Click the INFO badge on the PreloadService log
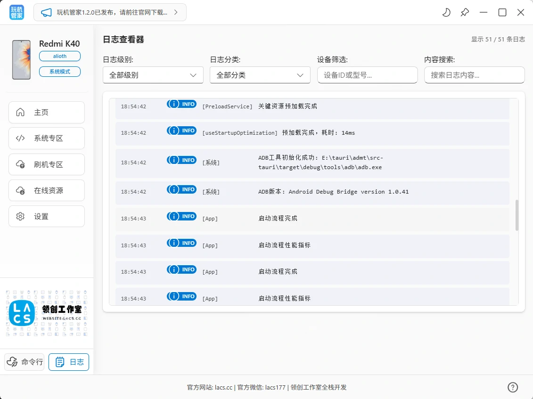The image size is (533, 399). [x=181, y=104]
